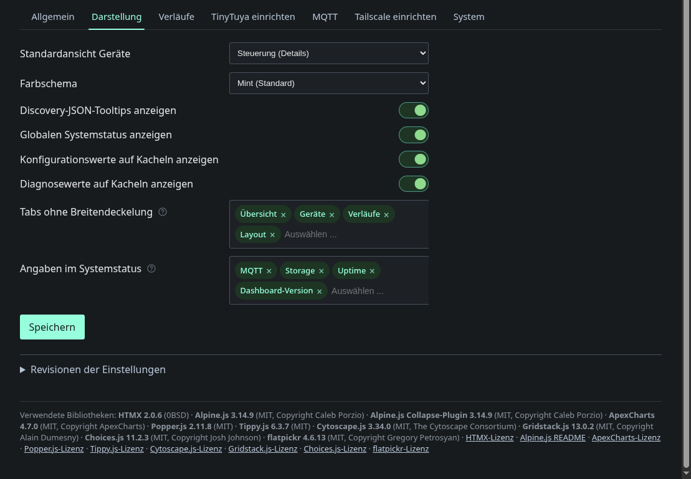
Task: Open the Tippy.js-Lizenz link
Action: pos(117,448)
